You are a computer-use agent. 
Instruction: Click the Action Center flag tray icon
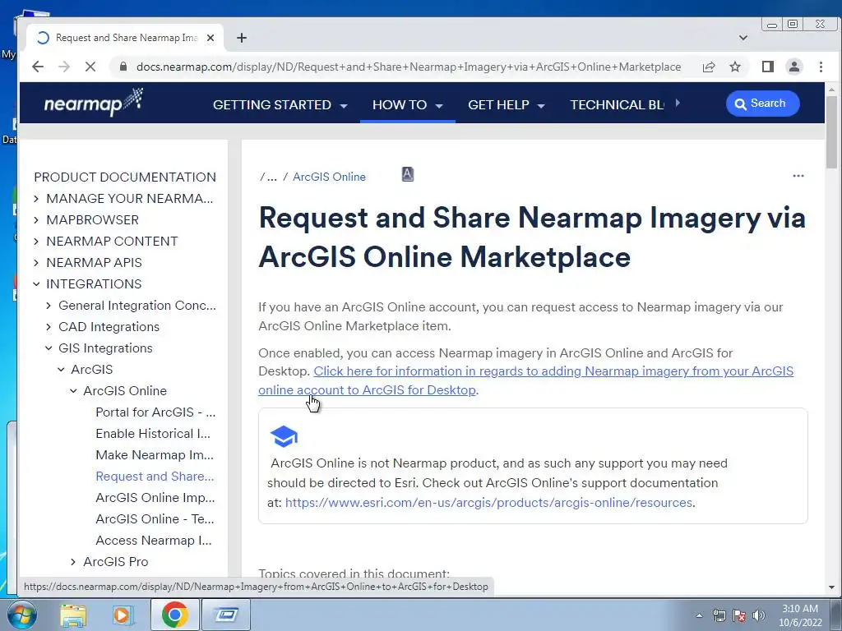pyautogui.click(x=739, y=615)
